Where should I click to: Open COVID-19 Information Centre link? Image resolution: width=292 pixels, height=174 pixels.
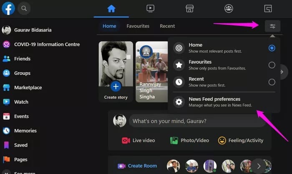[x=47, y=45]
